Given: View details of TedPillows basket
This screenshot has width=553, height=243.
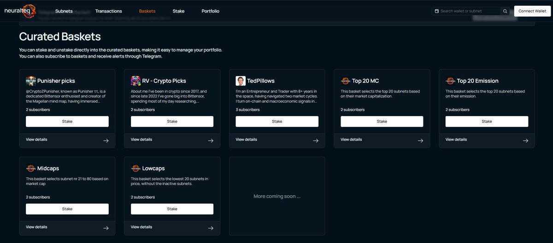Looking at the screenshot, I should pos(246,139).
